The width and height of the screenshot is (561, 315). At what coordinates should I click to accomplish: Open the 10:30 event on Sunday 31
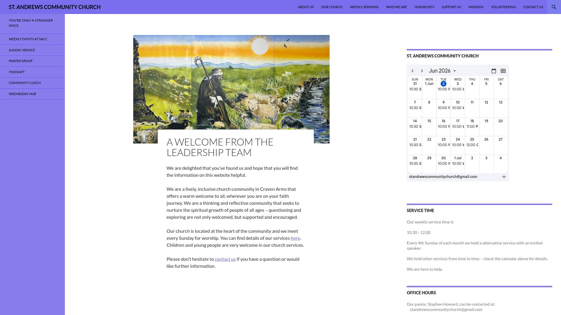415,89
